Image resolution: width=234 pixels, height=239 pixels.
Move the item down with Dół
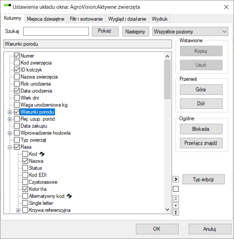[201, 104]
